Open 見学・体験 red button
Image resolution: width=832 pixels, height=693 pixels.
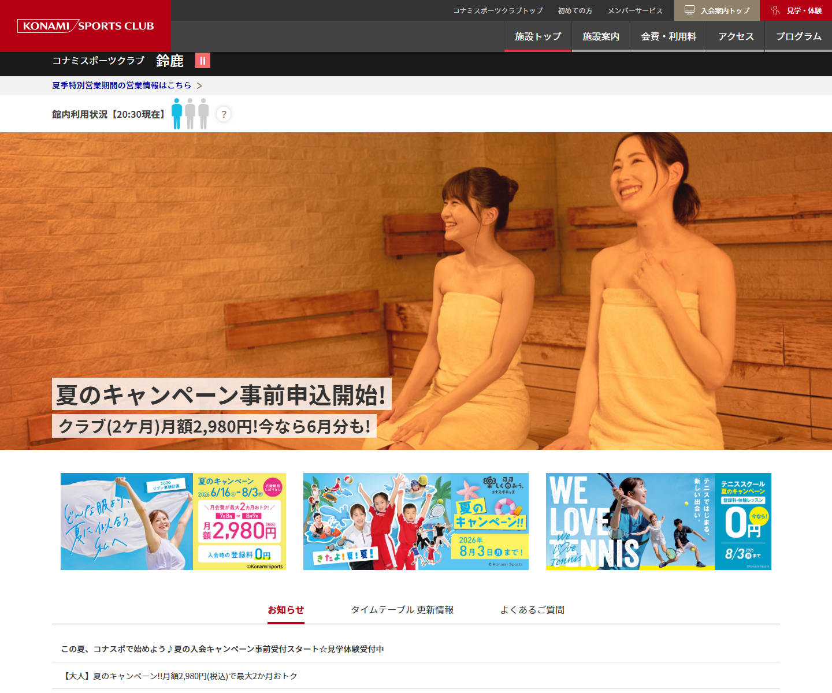[x=796, y=10]
